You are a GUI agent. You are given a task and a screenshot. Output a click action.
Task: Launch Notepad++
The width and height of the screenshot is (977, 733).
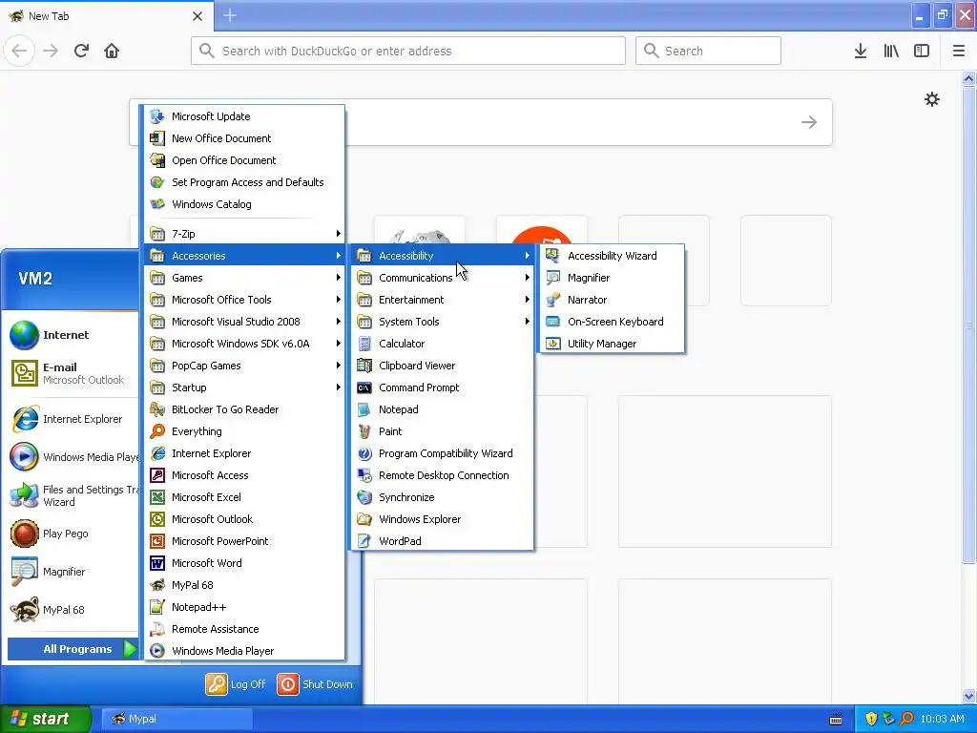pyautogui.click(x=244, y=607)
